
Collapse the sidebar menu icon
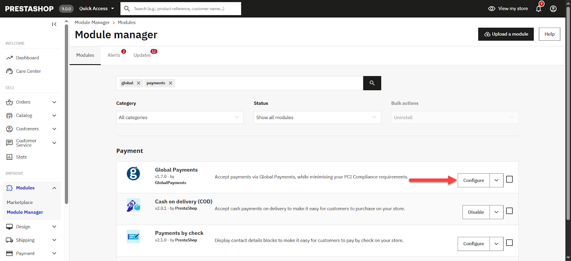pyautogui.click(x=54, y=24)
